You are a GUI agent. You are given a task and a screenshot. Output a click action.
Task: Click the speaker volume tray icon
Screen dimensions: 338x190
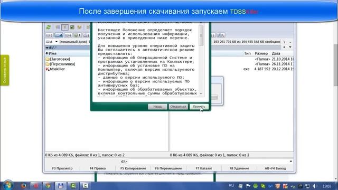[x=315, y=186]
